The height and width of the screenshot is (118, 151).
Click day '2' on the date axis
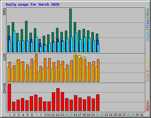pyautogui.click(x=14, y=115)
